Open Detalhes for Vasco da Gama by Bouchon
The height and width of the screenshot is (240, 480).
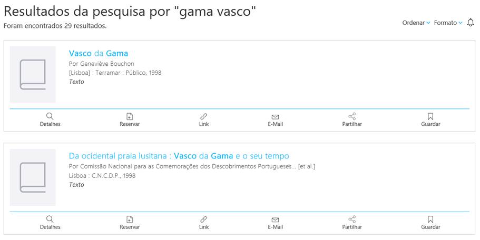pos(50,119)
